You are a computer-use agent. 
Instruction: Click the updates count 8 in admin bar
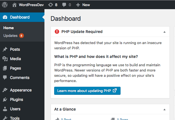click(56, 5)
